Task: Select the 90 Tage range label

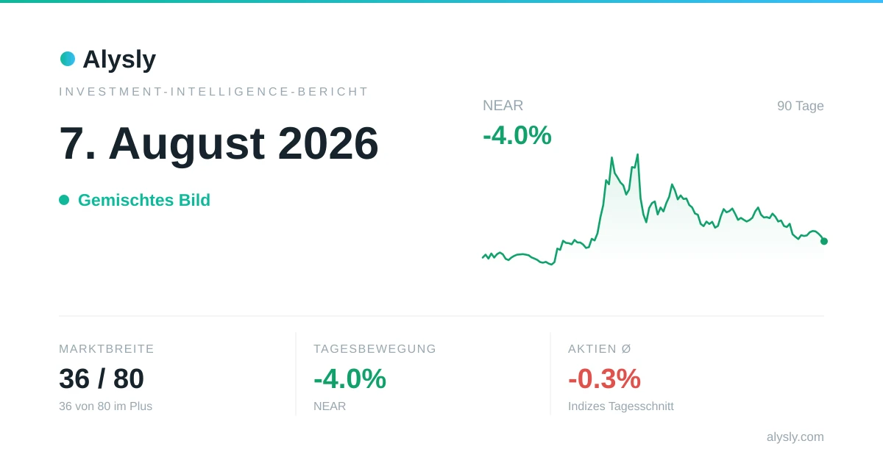Action: (x=801, y=106)
